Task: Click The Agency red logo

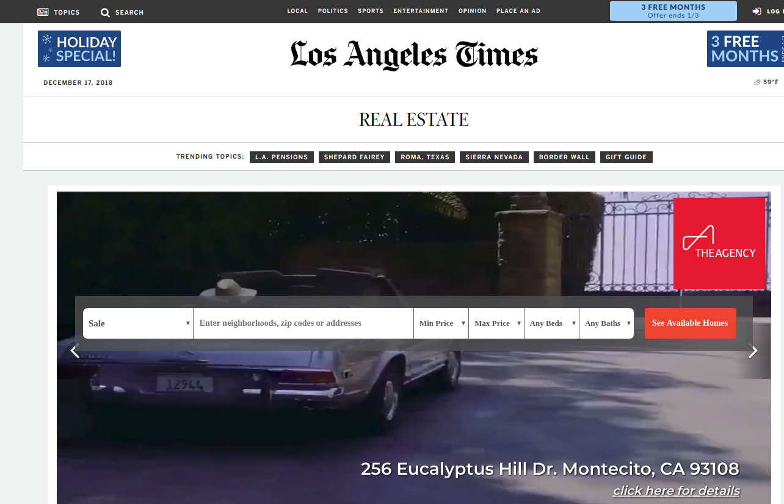Action: click(719, 243)
